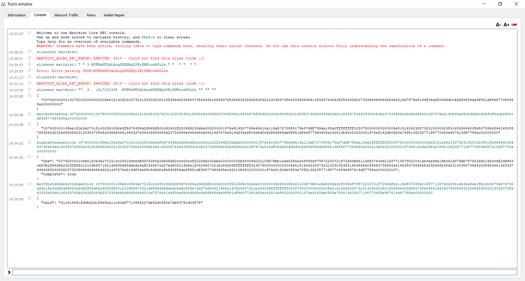
Task: Open the Information tab
Action: (17, 15)
